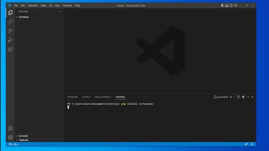Viewport: 269px width, 151px height.
Task: Click the VS Code logo in the title bar
Action: (x=9, y=5)
